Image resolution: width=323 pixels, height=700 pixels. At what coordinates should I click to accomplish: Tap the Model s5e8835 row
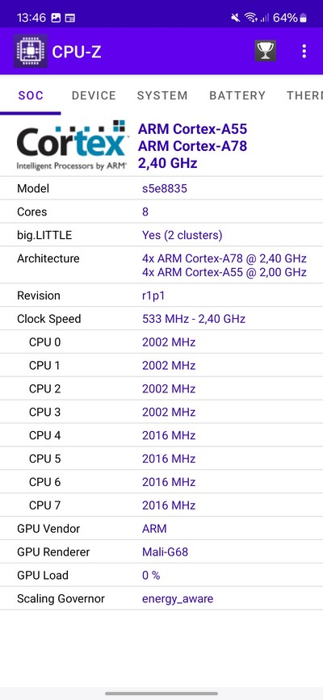pos(161,188)
